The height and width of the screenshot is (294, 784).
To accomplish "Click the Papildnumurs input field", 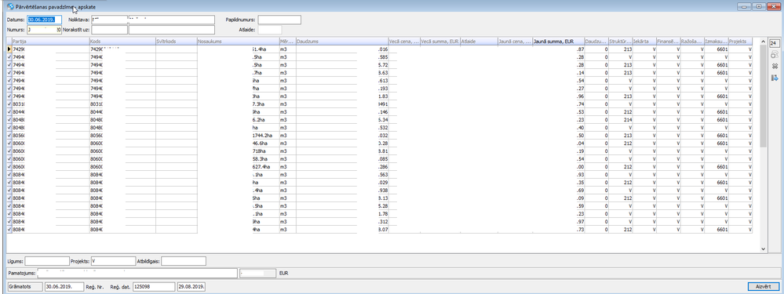I will tap(279, 20).
